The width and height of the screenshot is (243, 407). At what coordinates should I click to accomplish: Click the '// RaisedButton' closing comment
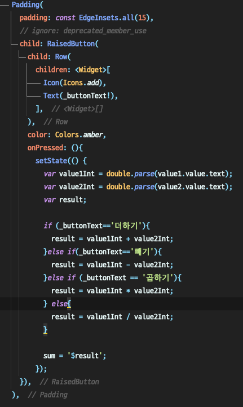click(69, 382)
